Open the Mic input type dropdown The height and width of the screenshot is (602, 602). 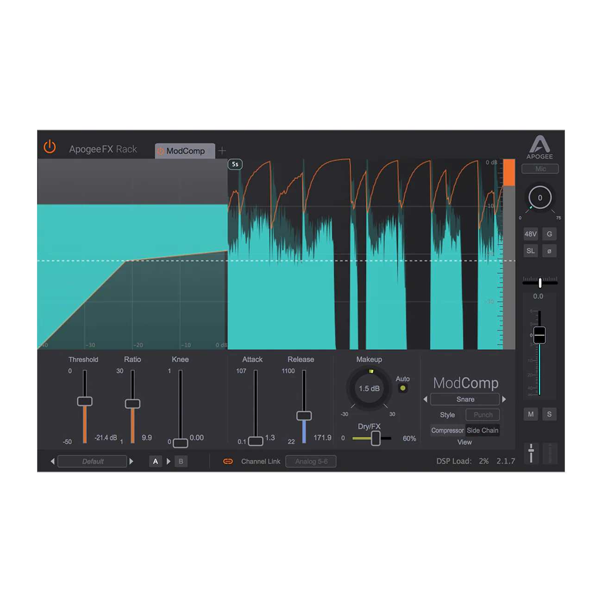[x=540, y=169]
